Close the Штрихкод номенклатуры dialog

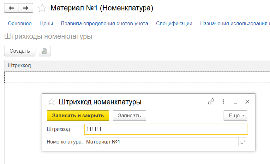(247, 102)
